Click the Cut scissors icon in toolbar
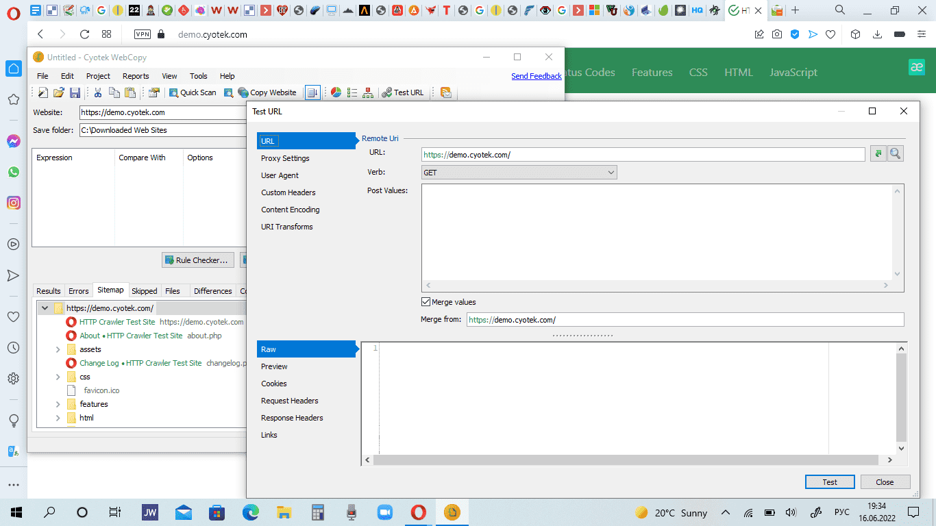 98,92
